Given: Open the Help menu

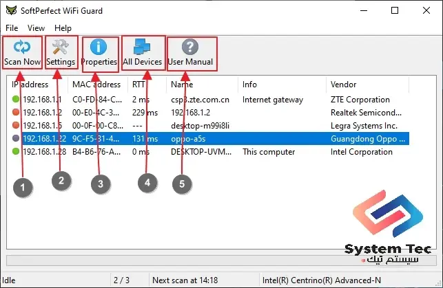Looking at the screenshot, I should (63, 28).
